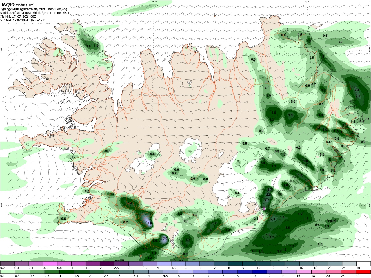Click the 'slydda/snjókoma (grátt/bleikt/grænt' description line

coord(34,13)
